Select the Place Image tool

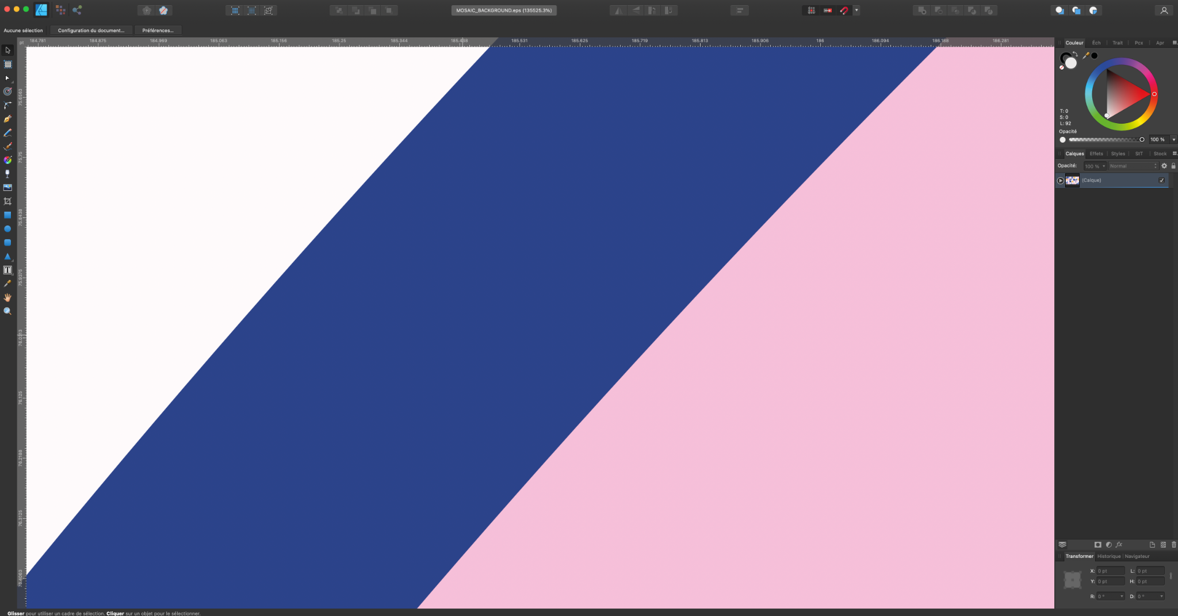(7, 188)
